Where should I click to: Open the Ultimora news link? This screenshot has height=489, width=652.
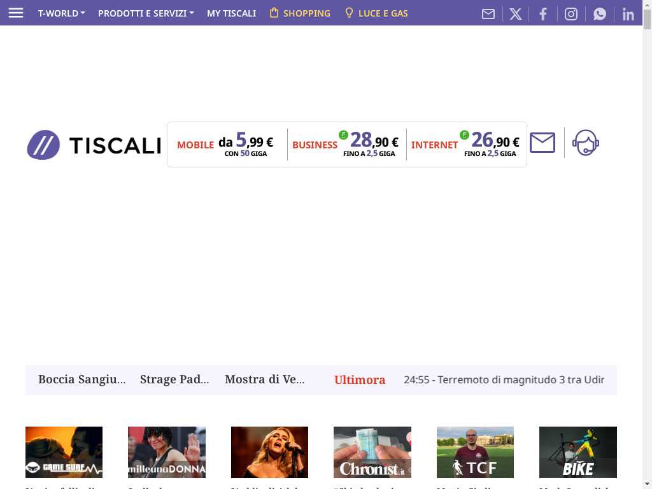click(360, 380)
